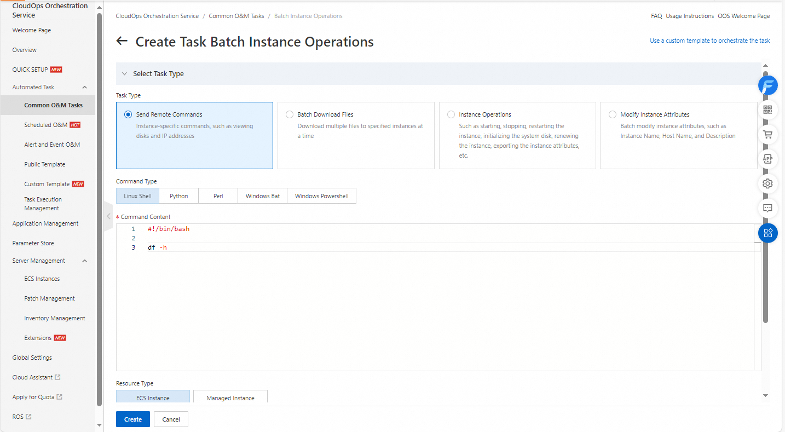Open the Apply for Quota external link

coord(37,397)
